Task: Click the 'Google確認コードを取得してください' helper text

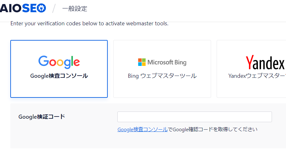Action: click(x=215, y=129)
